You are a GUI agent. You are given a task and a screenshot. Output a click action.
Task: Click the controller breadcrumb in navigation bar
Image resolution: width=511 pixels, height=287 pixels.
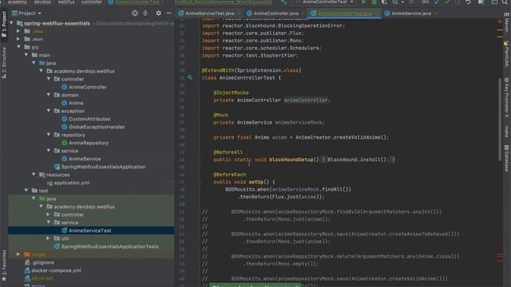[91, 2]
